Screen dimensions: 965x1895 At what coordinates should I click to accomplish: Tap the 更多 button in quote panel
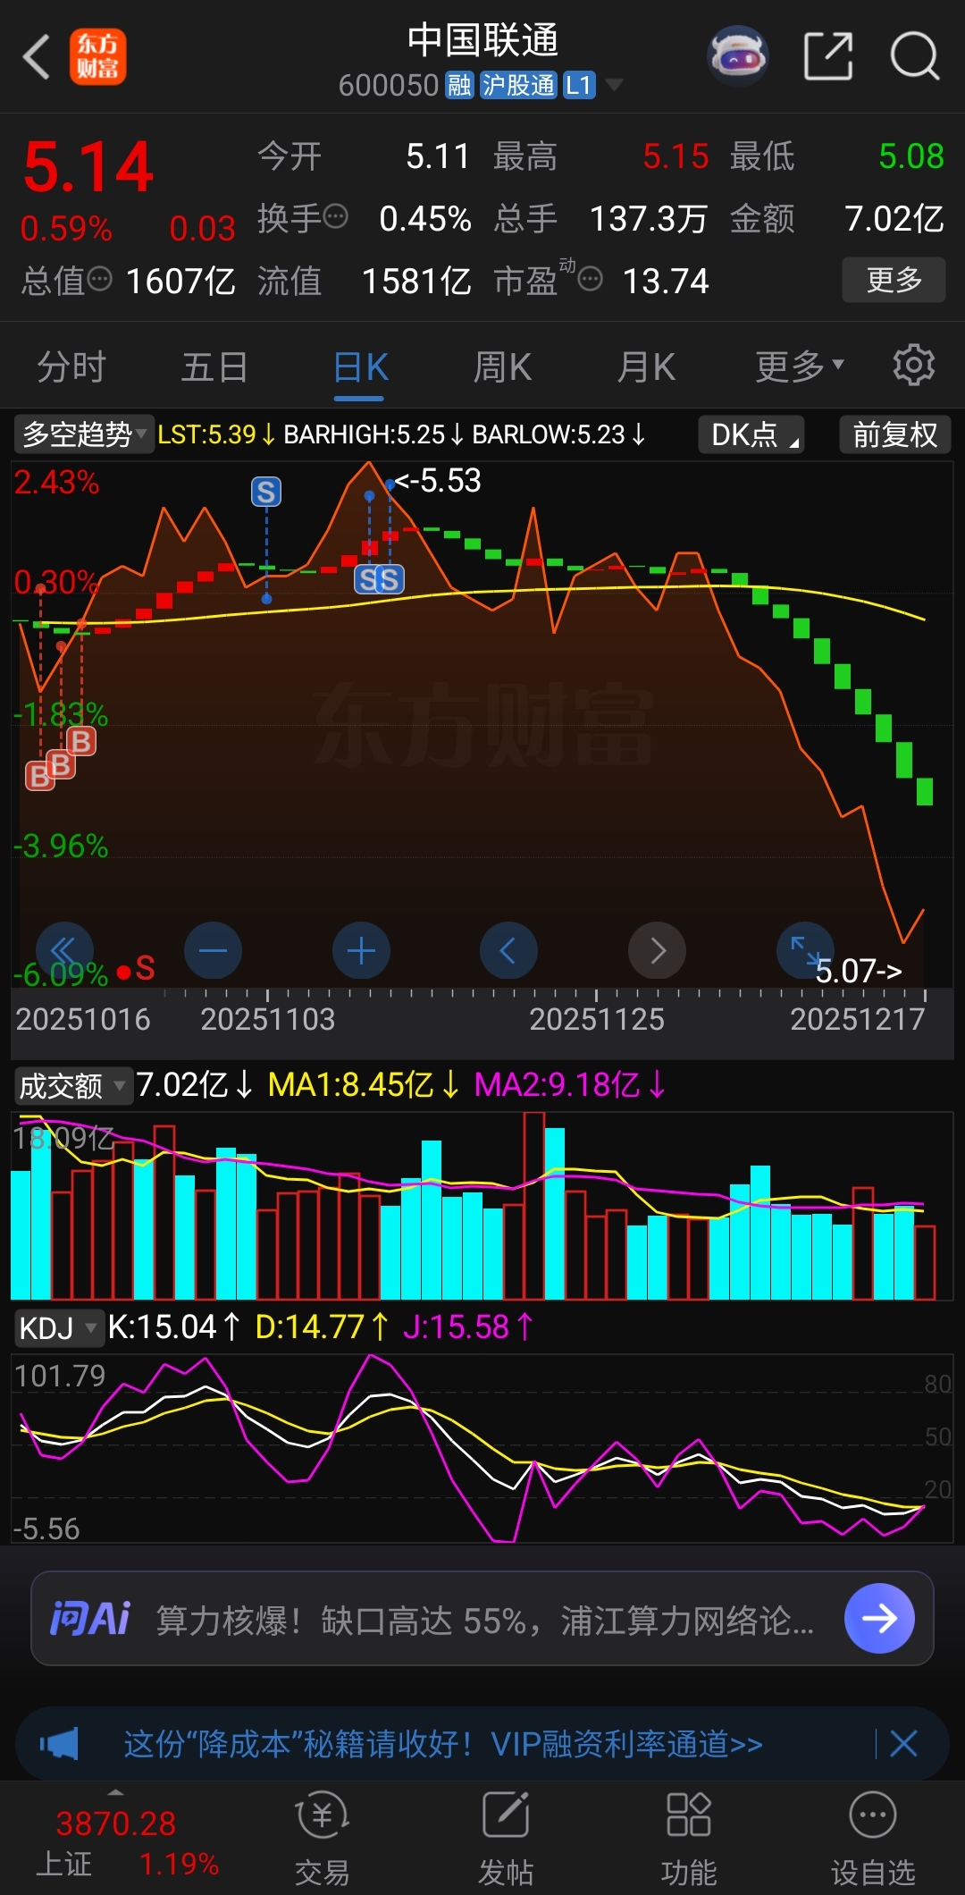894,280
